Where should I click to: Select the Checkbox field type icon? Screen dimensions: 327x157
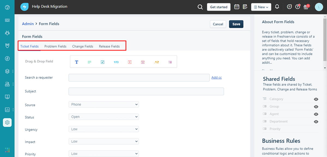click(102, 62)
